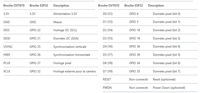200x93 pixels.
Task: Click the PCLK pin name
Action: click(7, 63)
